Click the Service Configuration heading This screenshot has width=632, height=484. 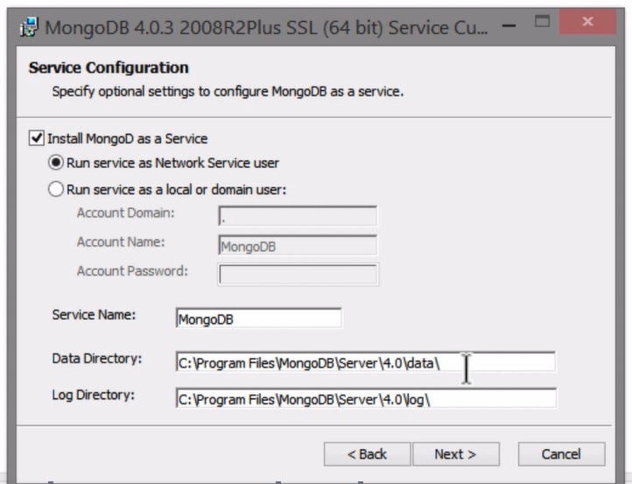click(x=109, y=67)
